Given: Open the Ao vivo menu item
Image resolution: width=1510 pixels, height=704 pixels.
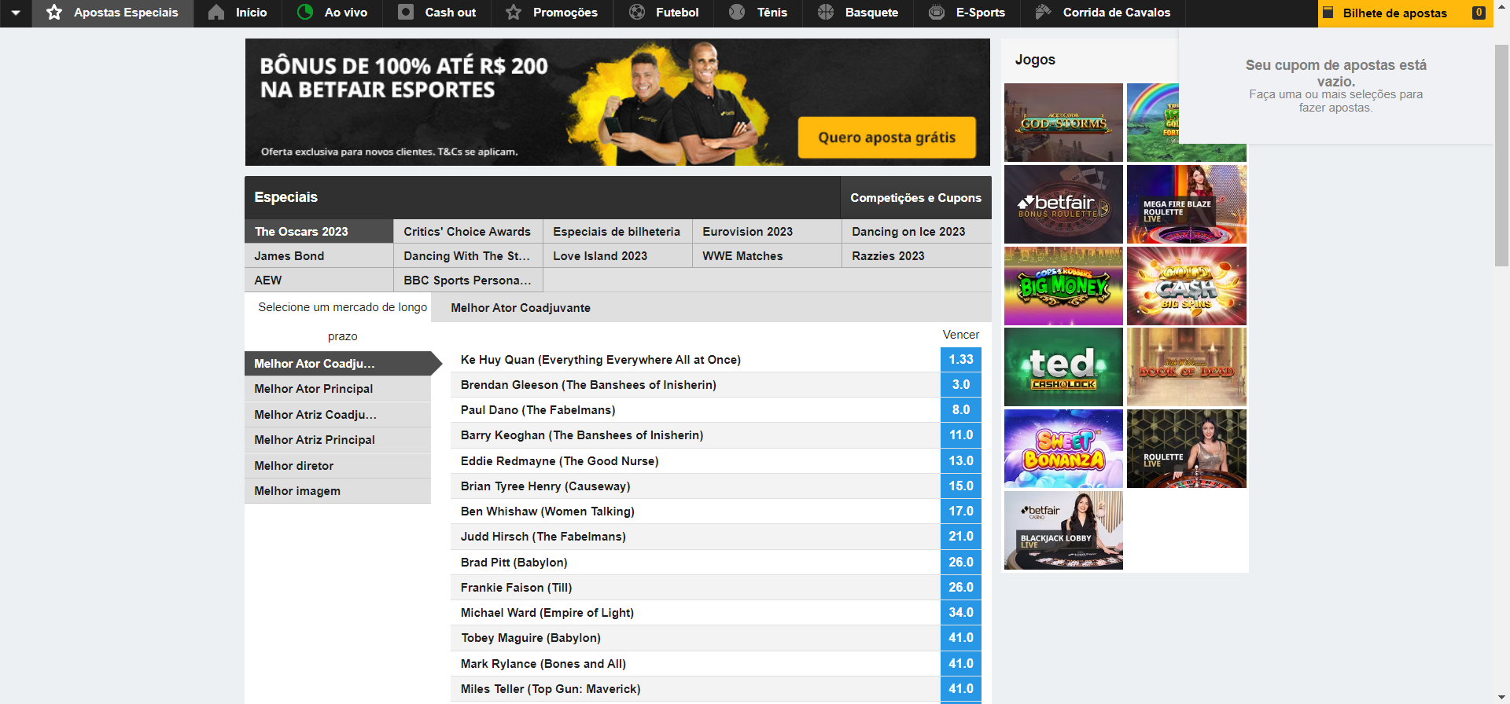Looking at the screenshot, I should 332,13.
